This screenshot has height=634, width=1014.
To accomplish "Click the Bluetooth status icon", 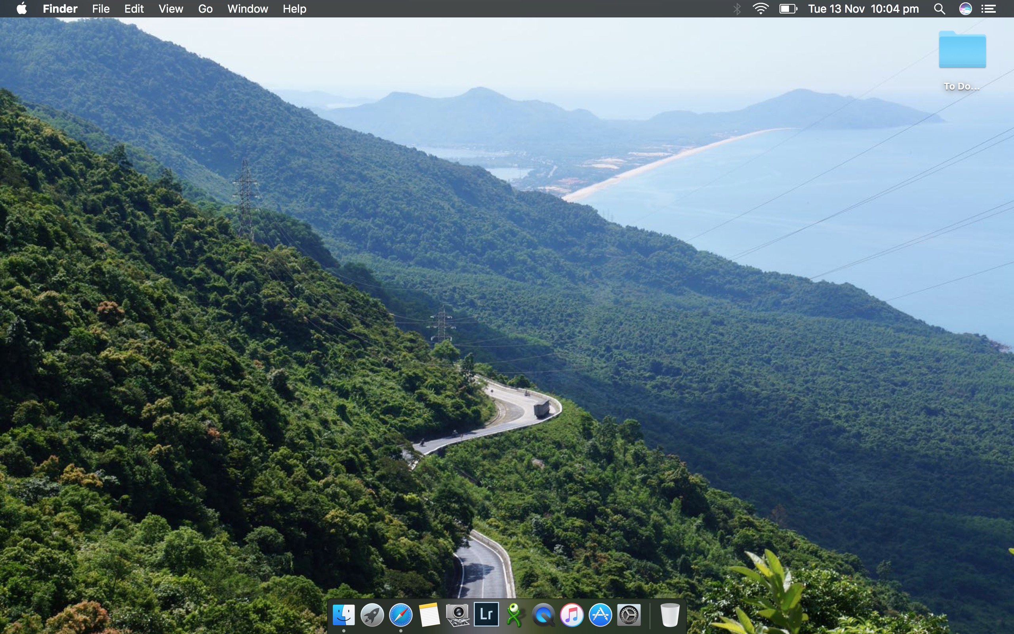I will coord(737,9).
